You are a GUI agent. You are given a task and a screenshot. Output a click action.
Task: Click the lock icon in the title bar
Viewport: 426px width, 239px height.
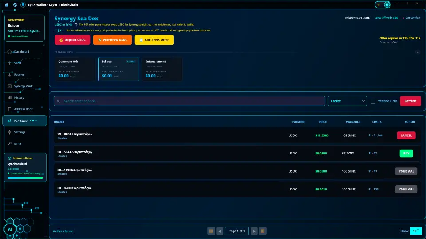(7, 4)
